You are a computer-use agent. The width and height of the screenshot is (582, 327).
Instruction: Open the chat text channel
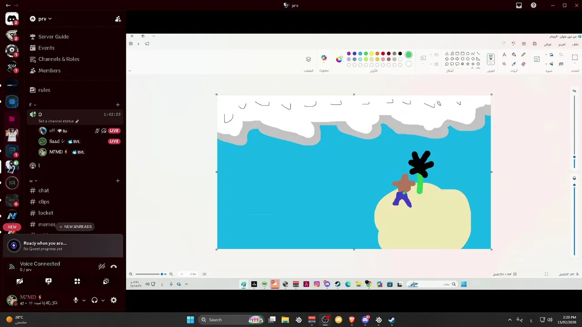tap(44, 190)
